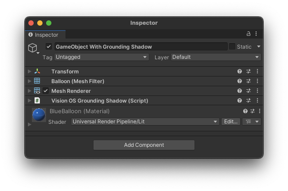Disable the Mesh Renderer checkbox
Image resolution: width=288 pixels, height=191 pixels.
[46, 91]
